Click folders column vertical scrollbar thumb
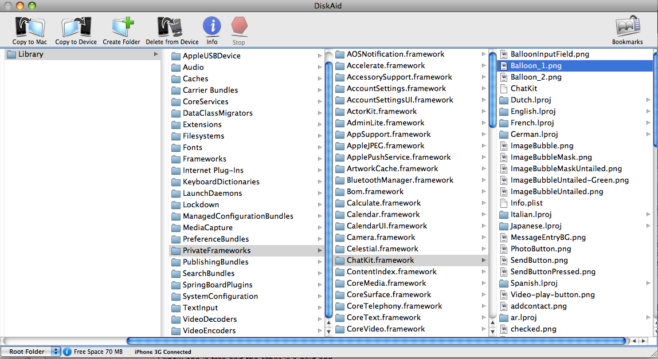 pyautogui.click(x=328, y=190)
